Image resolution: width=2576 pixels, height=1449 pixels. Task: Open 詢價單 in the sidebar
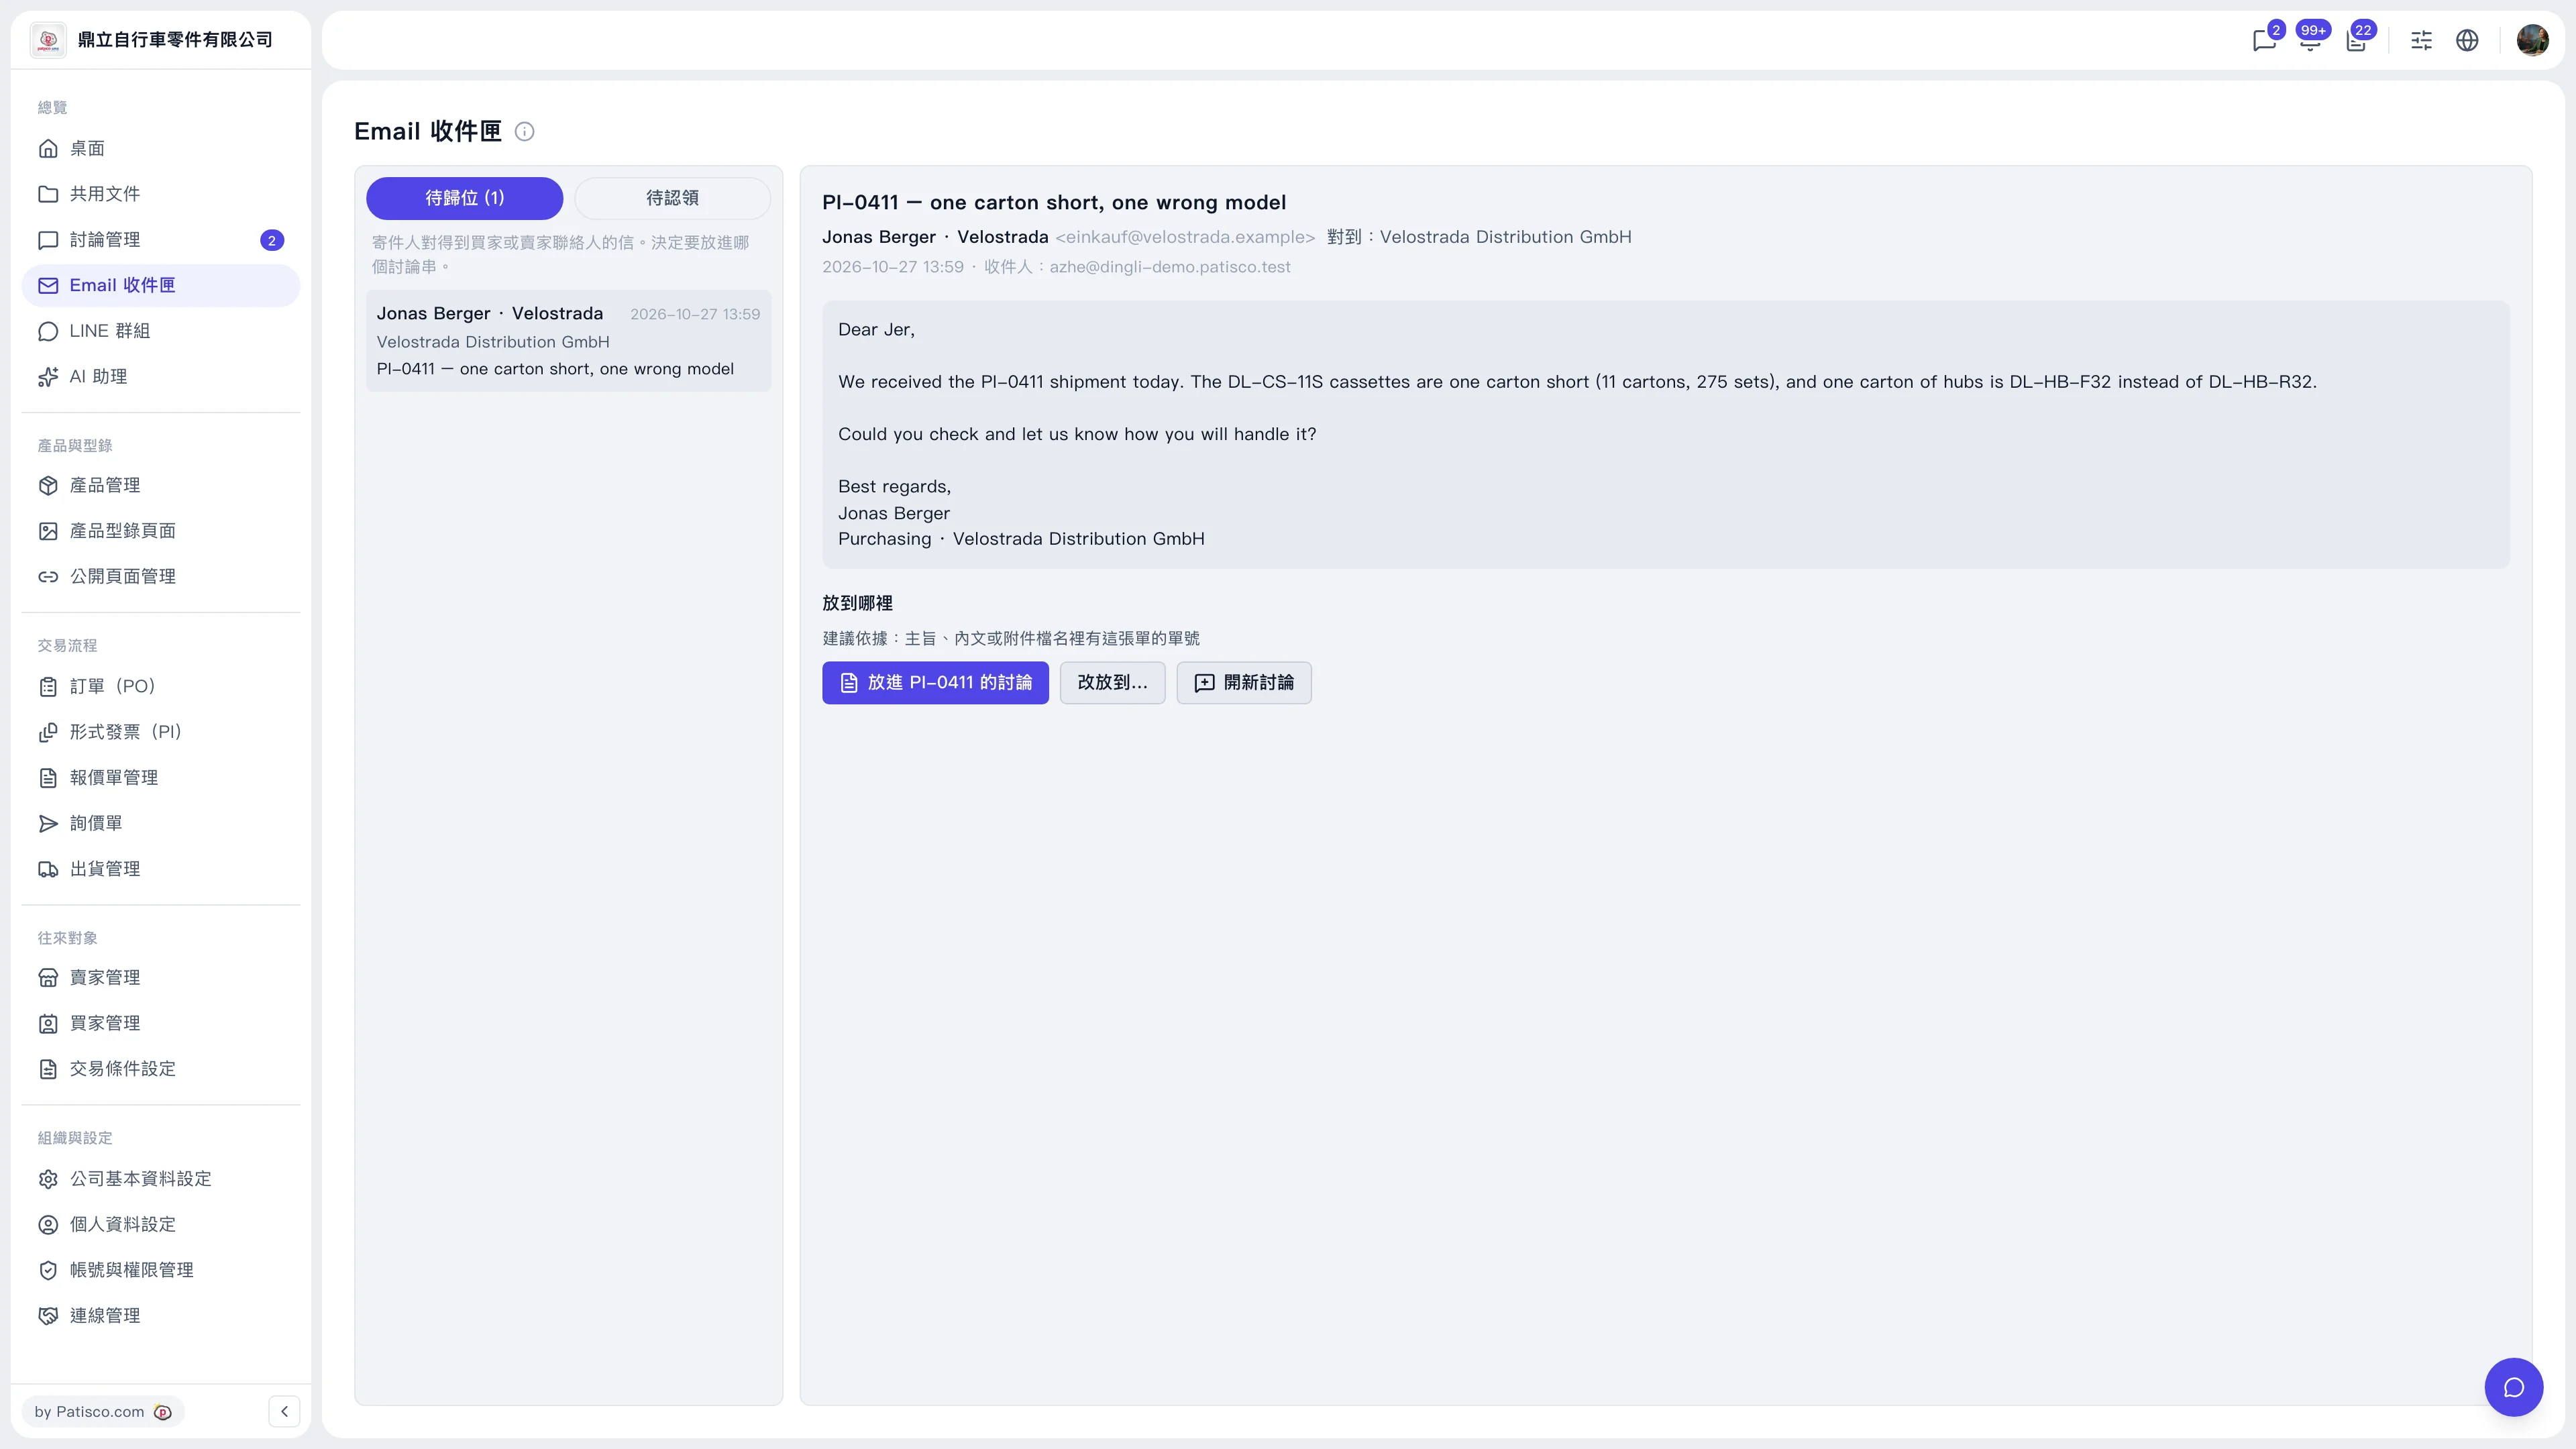click(161, 823)
